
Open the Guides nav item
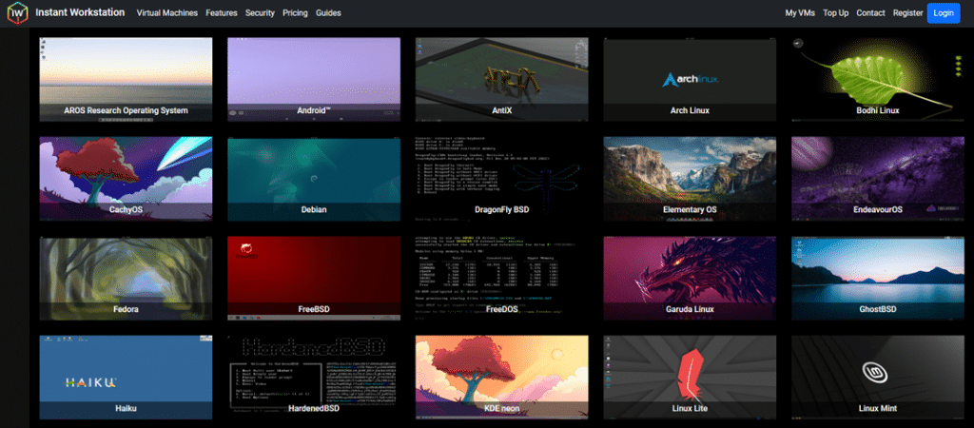[x=328, y=13]
